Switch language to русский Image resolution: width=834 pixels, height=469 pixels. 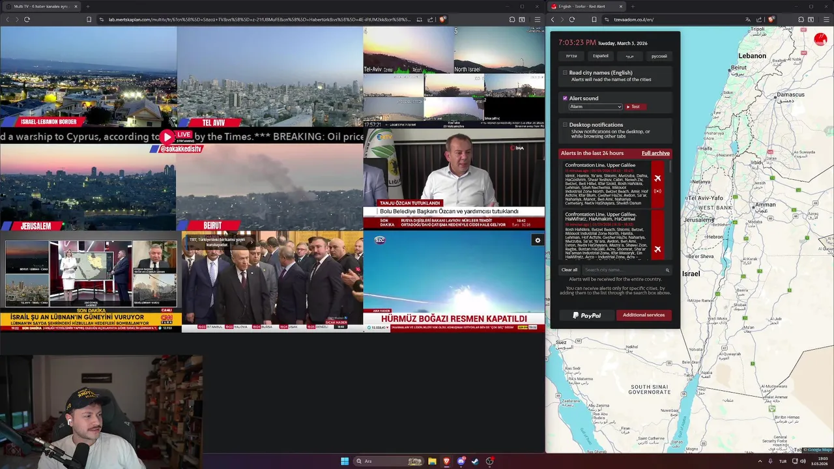tap(659, 56)
